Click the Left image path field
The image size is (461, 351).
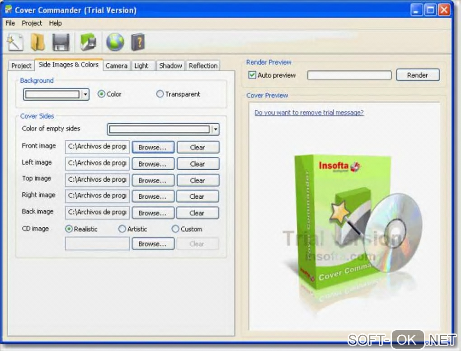(x=97, y=163)
